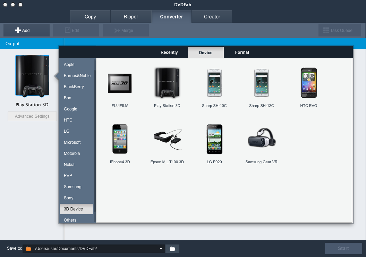Open the Recently tab in profile picker

pos(169,52)
